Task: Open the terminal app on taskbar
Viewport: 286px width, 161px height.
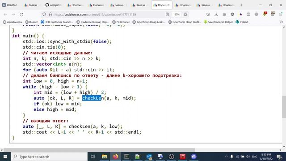Action: (126, 157)
